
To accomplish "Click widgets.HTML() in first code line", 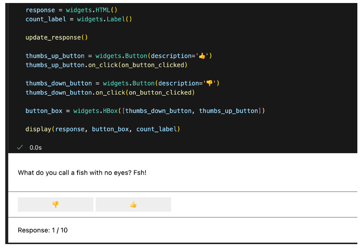I will (x=92, y=10).
